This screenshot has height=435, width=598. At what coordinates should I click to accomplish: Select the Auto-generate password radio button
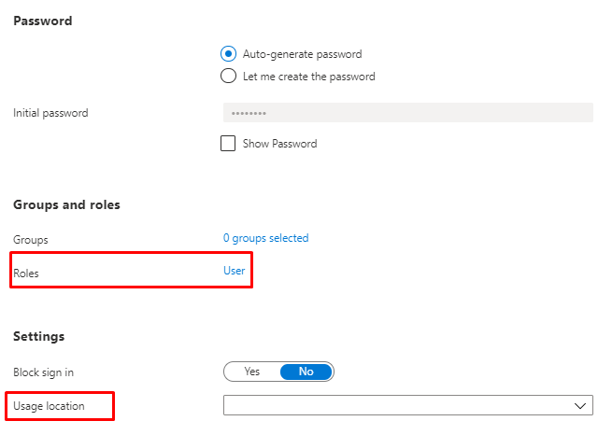pyautogui.click(x=228, y=54)
